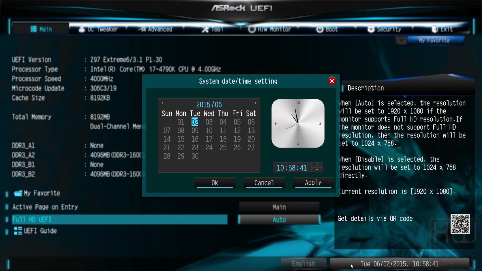Select day 28 in the calendar
482x271 pixels.
(167, 156)
